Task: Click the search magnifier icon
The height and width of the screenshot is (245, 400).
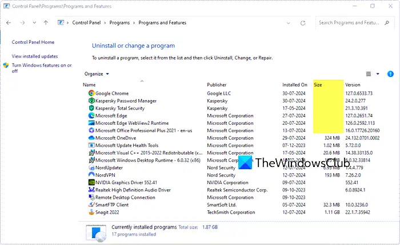Action: [x=387, y=23]
